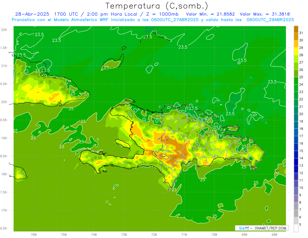Image resolution: width=308 pixels, height=238 pixels.
Task: Click the '22' color scale label
Action: click(x=301, y=99)
